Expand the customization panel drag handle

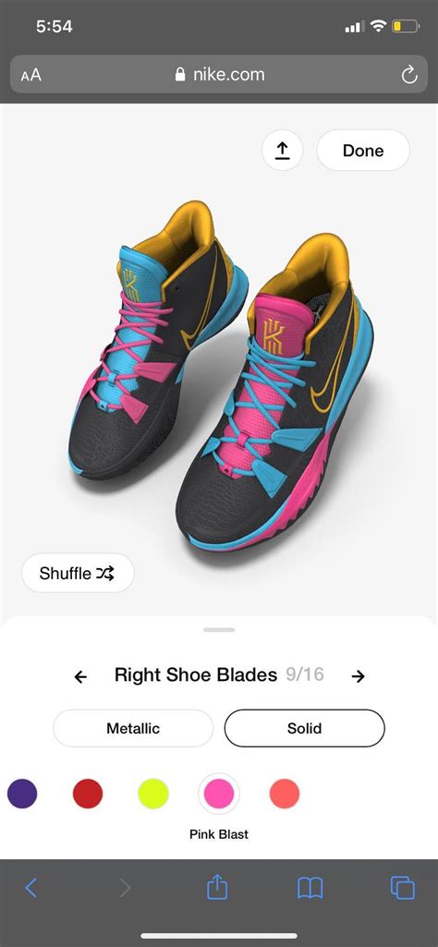219,629
